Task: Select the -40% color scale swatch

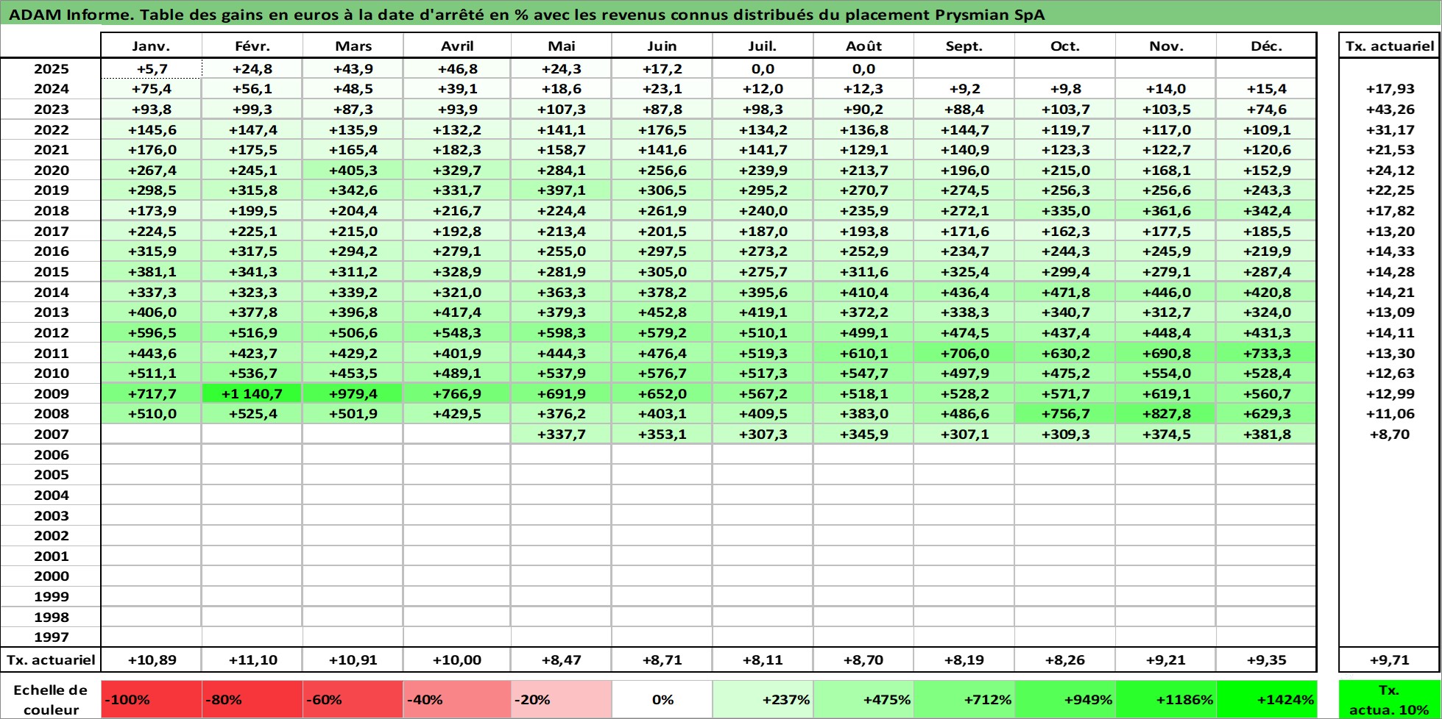Action: (x=457, y=699)
